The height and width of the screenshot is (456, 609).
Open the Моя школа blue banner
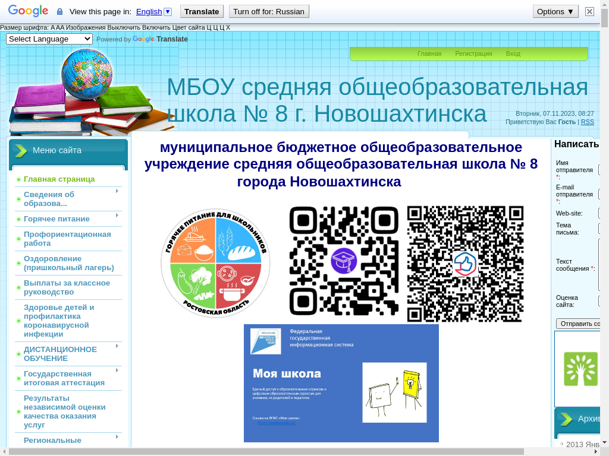click(x=341, y=383)
